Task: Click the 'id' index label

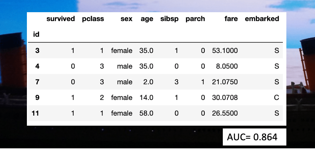Action: point(36,34)
